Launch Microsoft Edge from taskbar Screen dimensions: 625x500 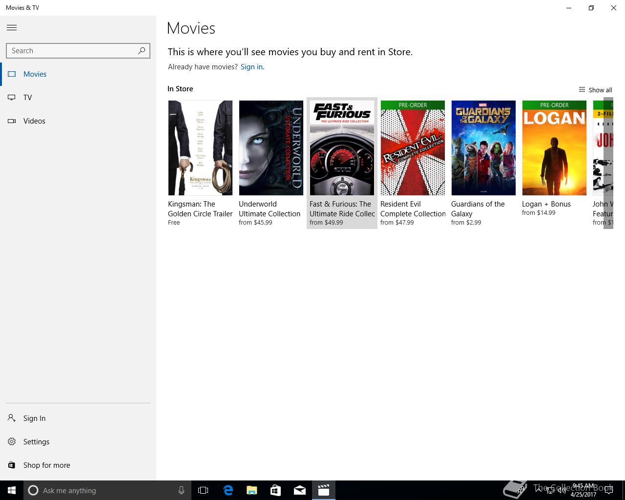click(228, 490)
